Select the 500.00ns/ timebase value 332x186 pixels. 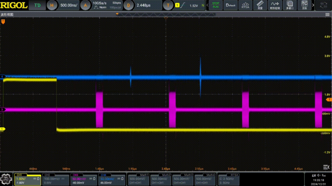click(69, 5)
